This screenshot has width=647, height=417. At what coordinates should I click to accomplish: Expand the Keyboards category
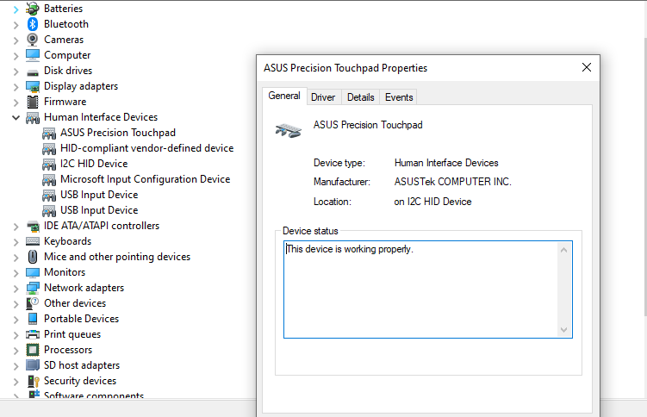[16, 242]
